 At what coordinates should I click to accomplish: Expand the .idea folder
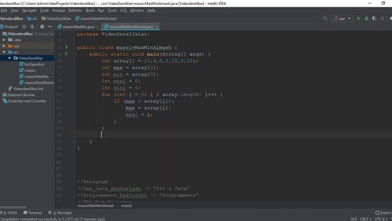tap(4, 40)
